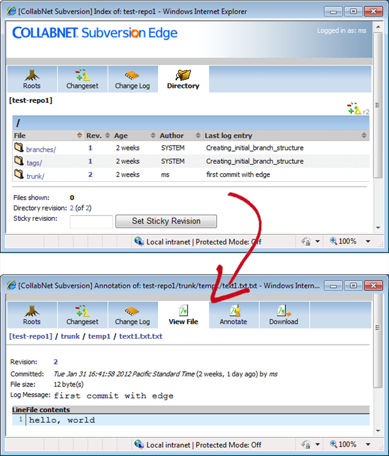Image resolution: width=389 pixels, height=456 pixels.
Task: Open the Download tab
Action: pos(284,315)
